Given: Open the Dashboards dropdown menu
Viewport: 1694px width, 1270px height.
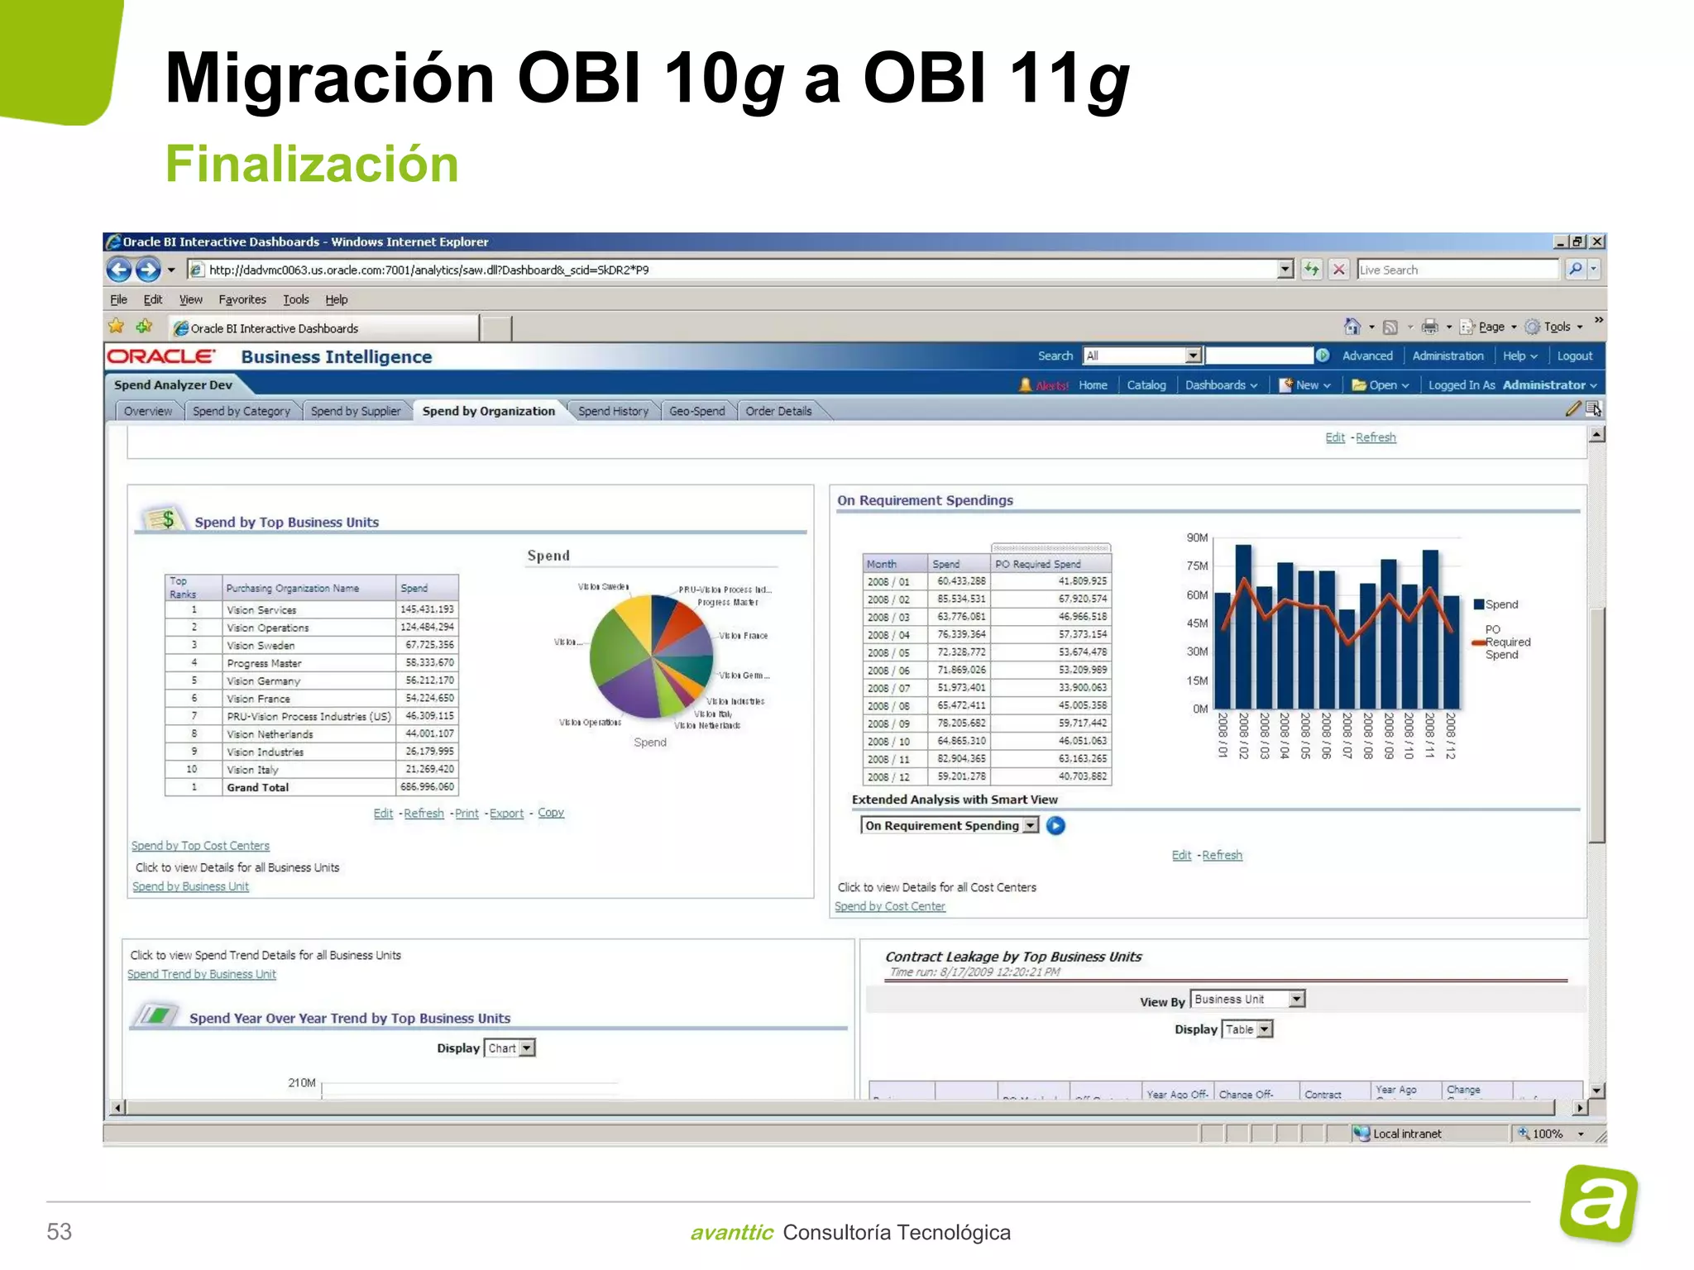Looking at the screenshot, I should 1221,385.
